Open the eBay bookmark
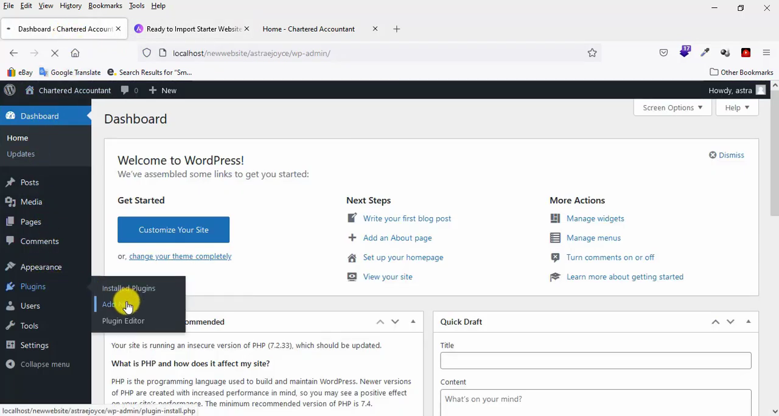 click(19, 72)
